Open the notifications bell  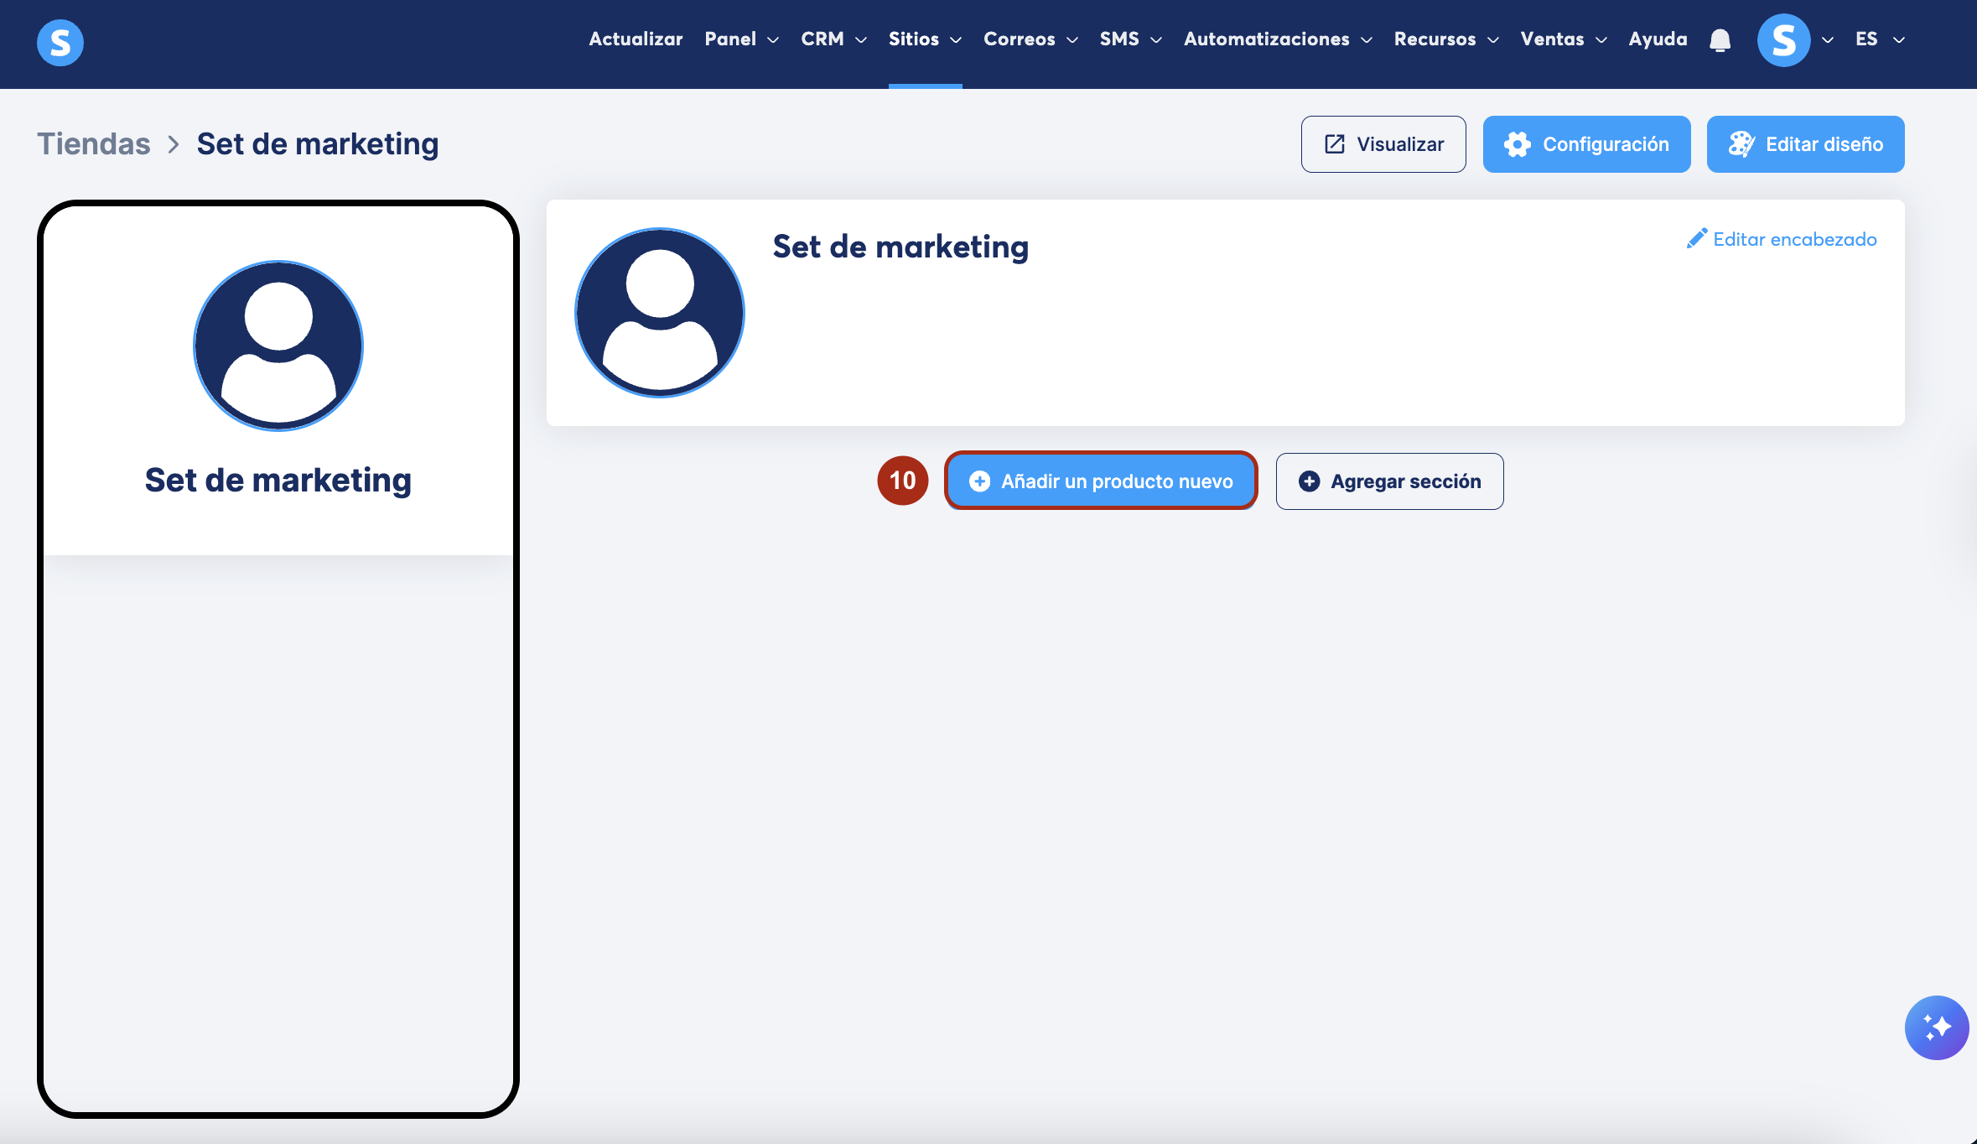tap(1720, 39)
